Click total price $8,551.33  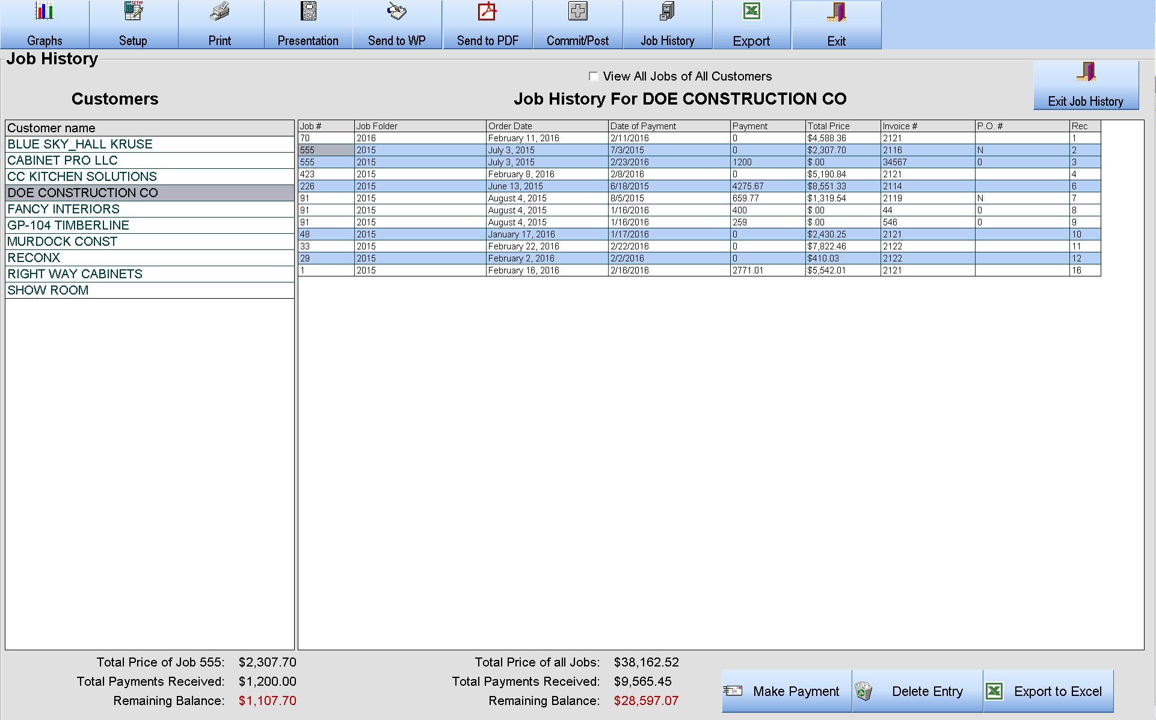tap(843, 186)
